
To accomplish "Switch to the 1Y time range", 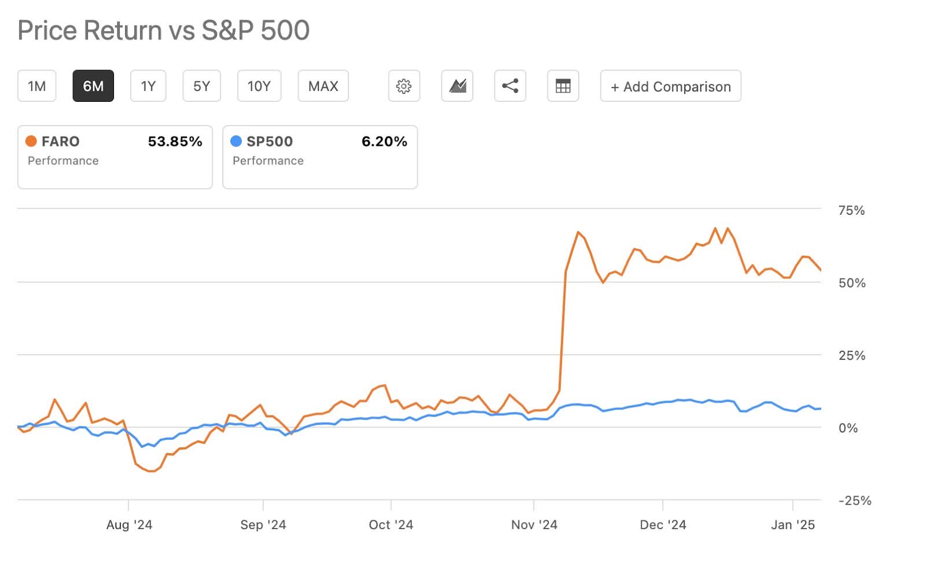I will [x=148, y=85].
